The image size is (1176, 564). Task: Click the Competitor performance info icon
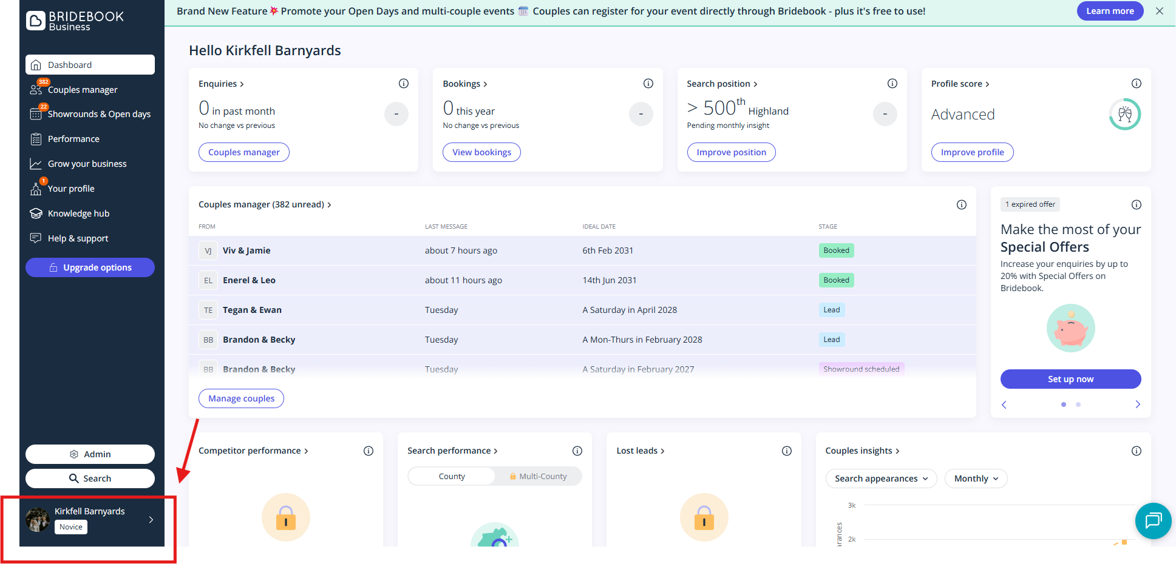[368, 451]
